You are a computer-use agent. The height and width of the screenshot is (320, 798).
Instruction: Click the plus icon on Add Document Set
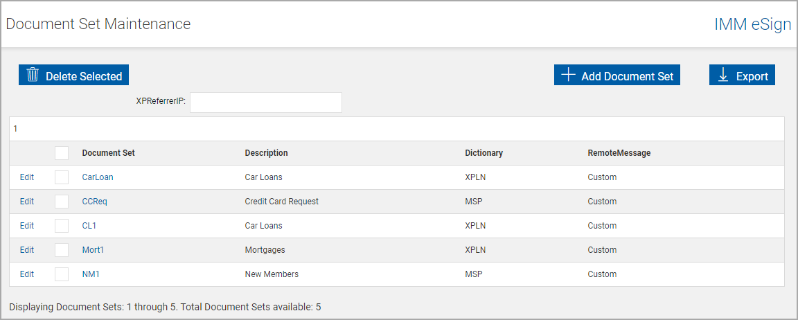pyautogui.click(x=568, y=75)
